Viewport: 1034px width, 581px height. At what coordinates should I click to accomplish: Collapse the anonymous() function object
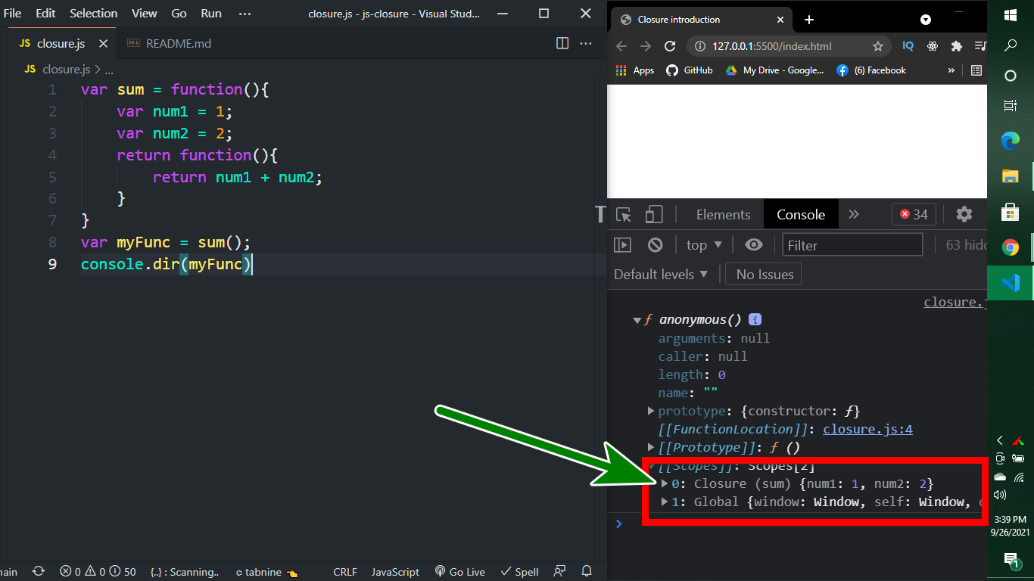point(637,321)
